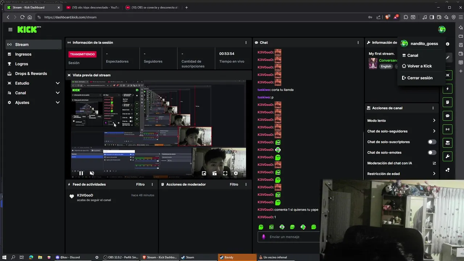Click the broadcast signal sidebar widget icon
464x261 pixels.
[448, 129]
